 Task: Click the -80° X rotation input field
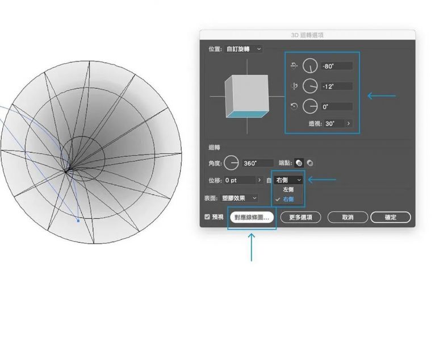click(336, 66)
